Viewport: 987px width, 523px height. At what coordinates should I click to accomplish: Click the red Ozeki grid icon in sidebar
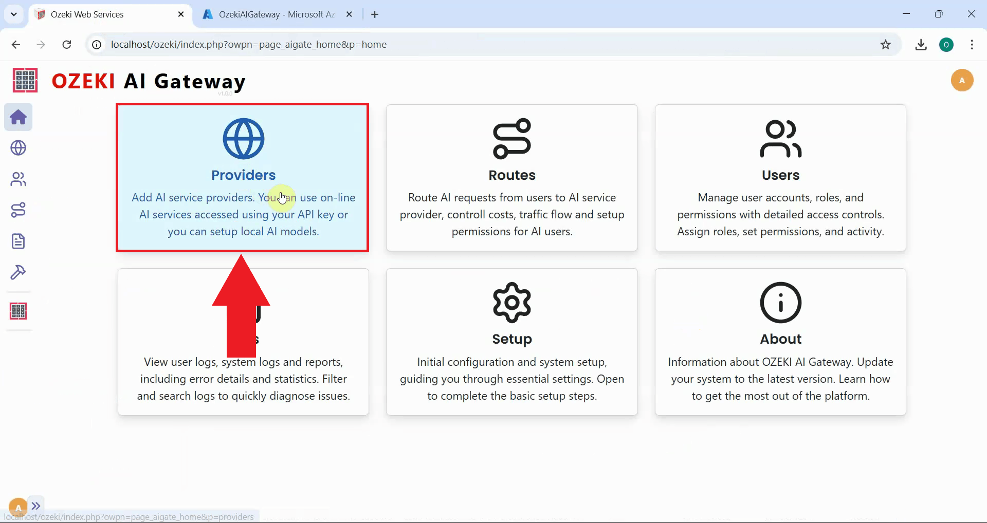tap(18, 311)
